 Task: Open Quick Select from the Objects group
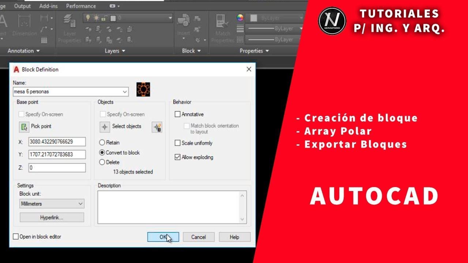pyautogui.click(x=157, y=127)
